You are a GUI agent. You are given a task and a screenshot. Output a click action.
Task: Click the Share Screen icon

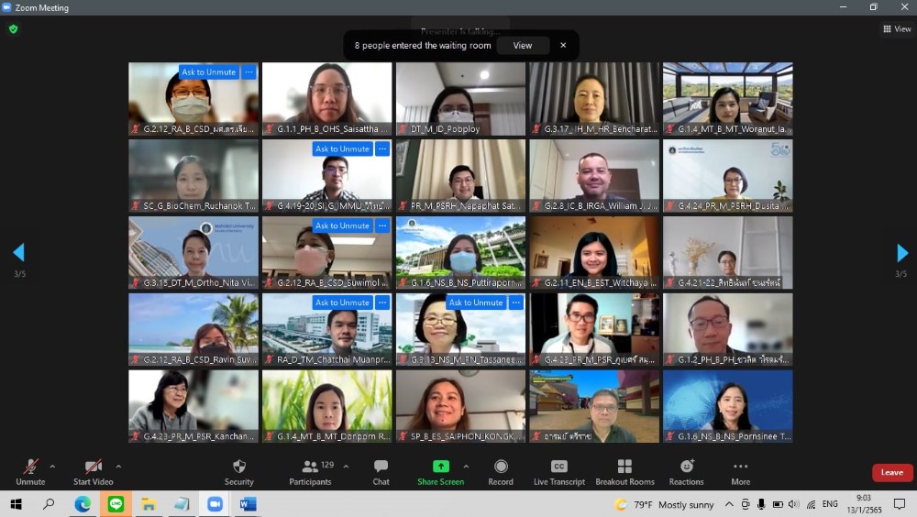[x=440, y=467]
